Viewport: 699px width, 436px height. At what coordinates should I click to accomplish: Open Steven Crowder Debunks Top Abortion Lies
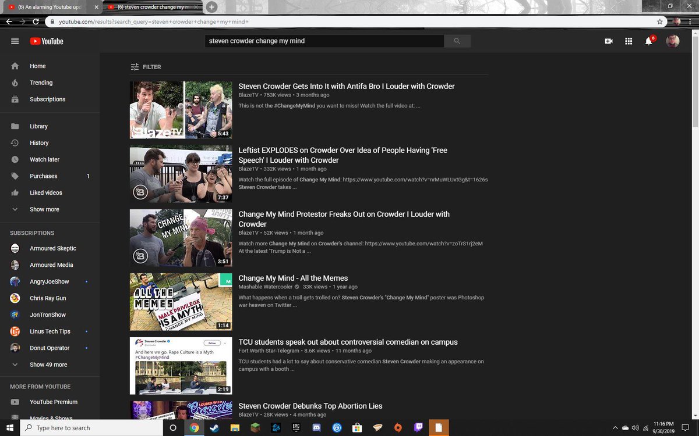pyautogui.click(x=310, y=406)
